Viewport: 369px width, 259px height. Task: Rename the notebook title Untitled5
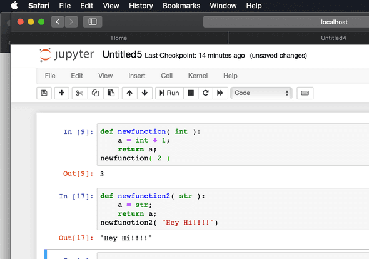click(x=122, y=54)
